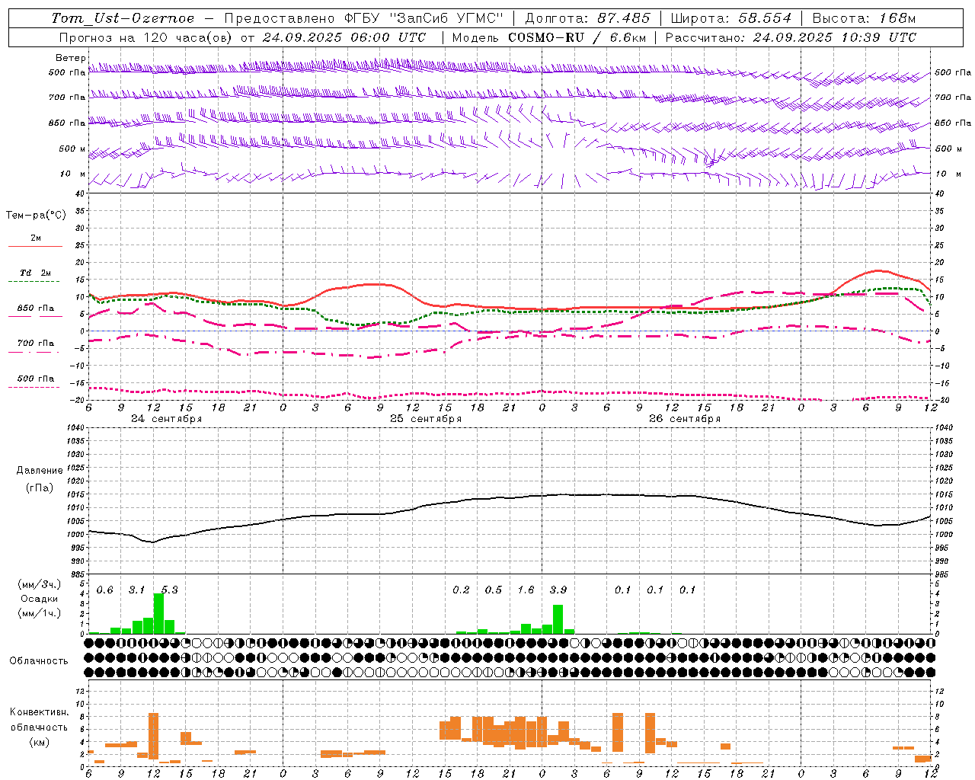The height and width of the screenshot is (780, 975).
Task: Click the 0.2 precipitation total
Action: click(461, 590)
